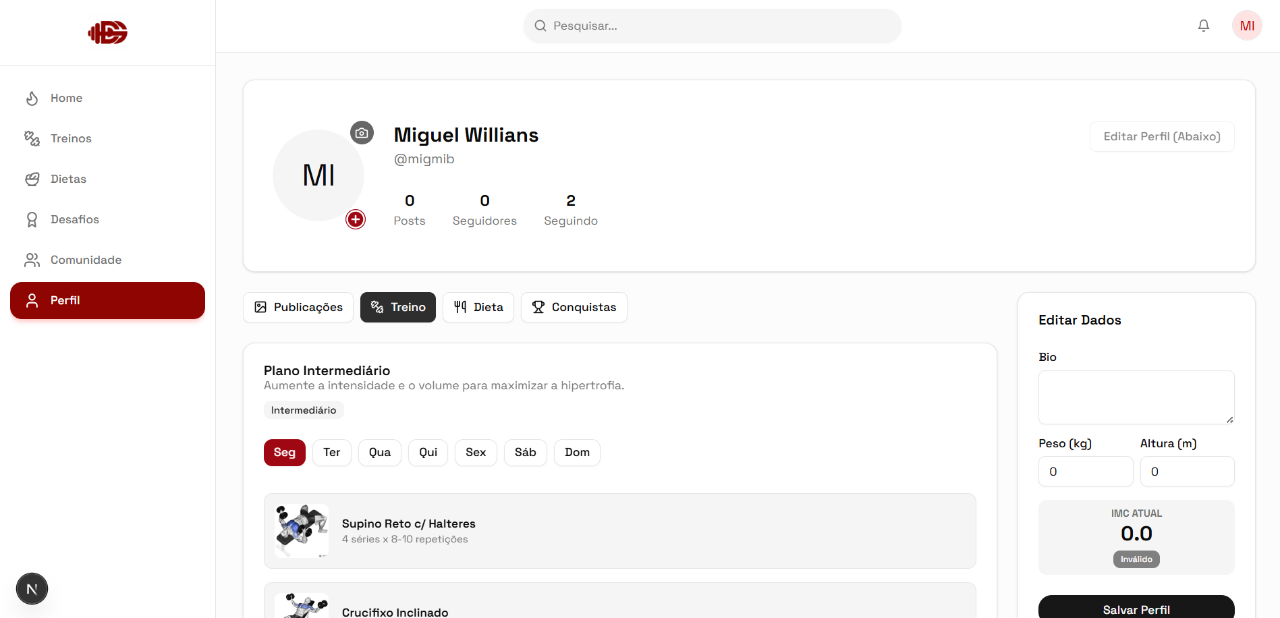
Task: Open the camera icon to change profile photo
Action: (362, 132)
